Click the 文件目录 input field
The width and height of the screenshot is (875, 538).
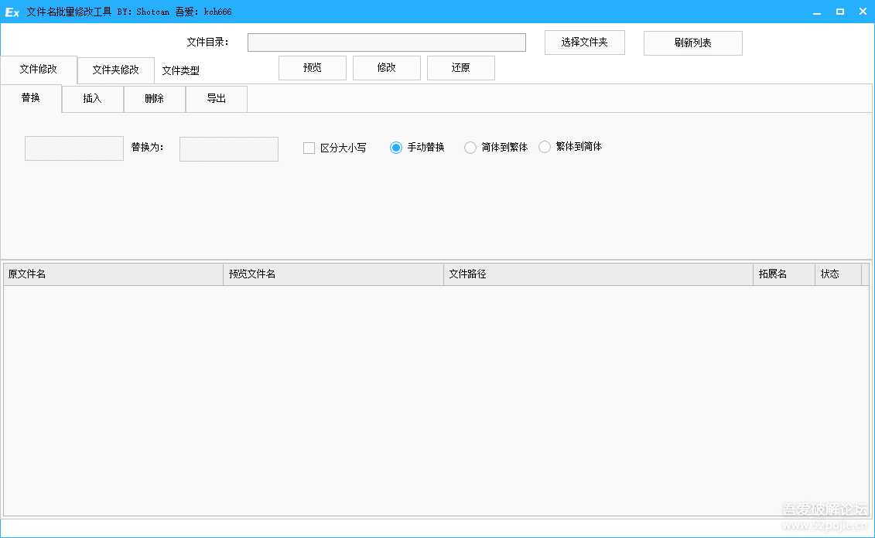click(386, 42)
